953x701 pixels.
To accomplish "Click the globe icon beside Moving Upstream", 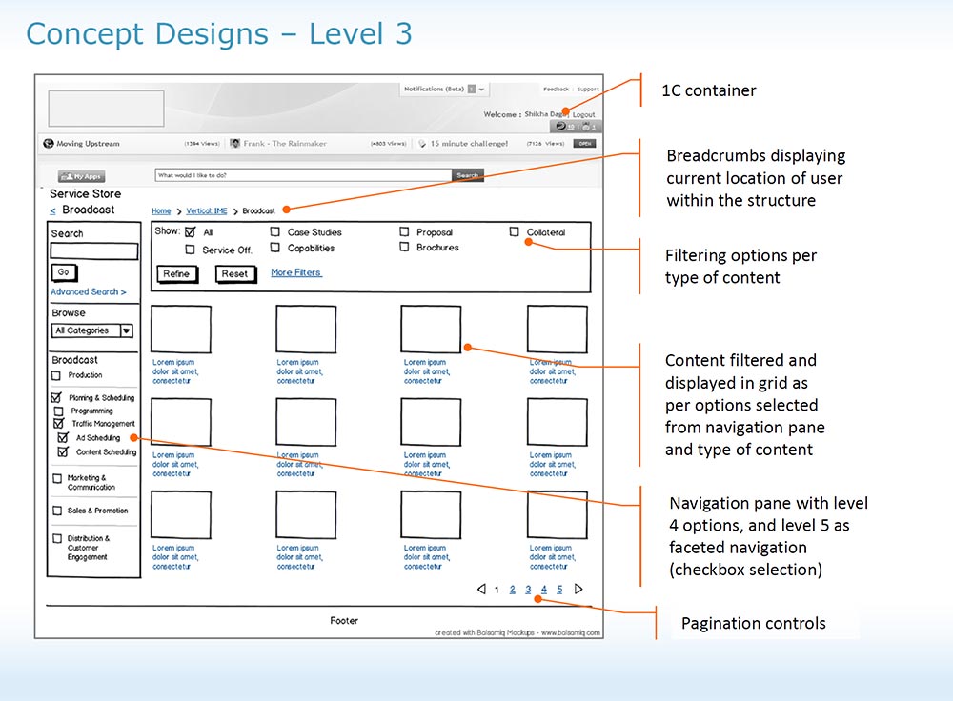I will pos(48,144).
